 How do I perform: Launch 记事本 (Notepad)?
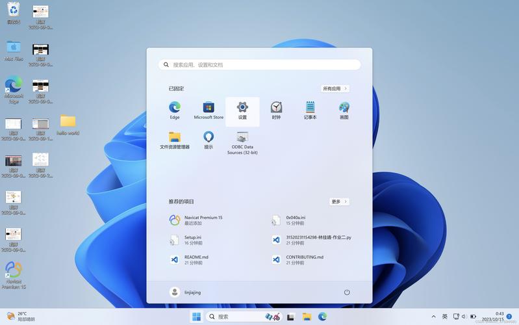pyautogui.click(x=310, y=108)
